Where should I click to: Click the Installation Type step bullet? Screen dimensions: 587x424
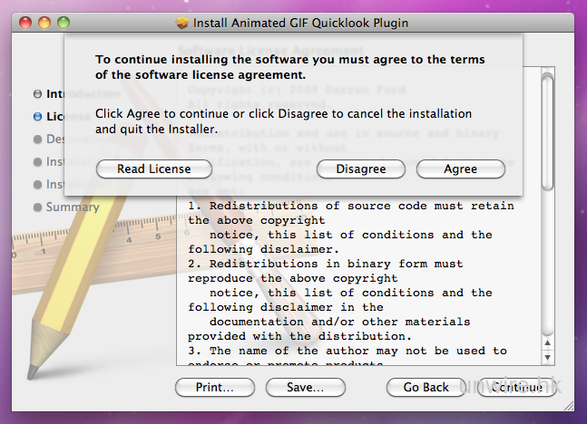coord(37,161)
